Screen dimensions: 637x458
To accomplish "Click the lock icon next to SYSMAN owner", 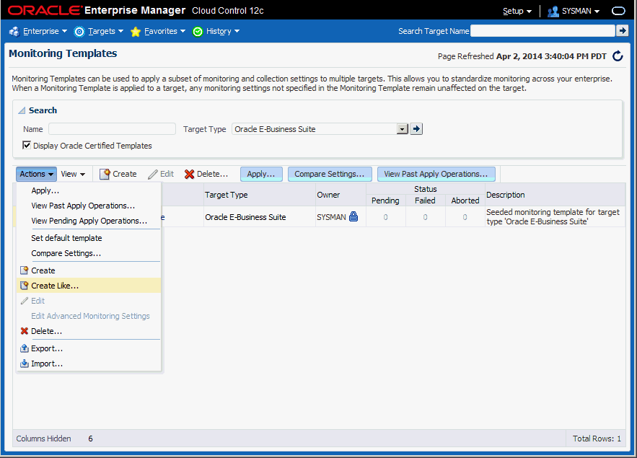I will tap(353, 216).
